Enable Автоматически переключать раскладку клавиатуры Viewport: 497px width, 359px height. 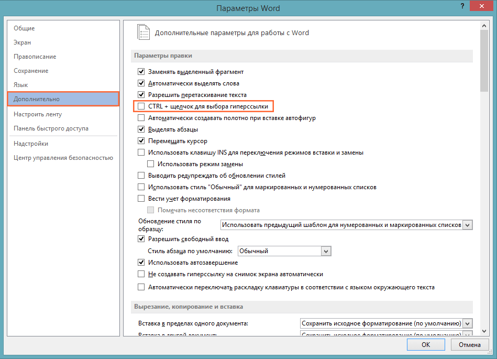[x=141, y=287]
